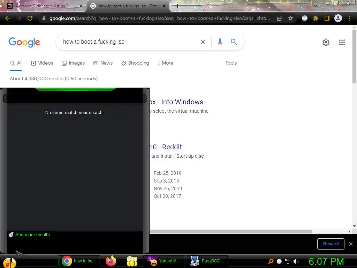Image resolution: width=357 pixels, height=268 pixels.
Task: Open the 6:07 PM taskbar clock
Action: tap(326, 261)
